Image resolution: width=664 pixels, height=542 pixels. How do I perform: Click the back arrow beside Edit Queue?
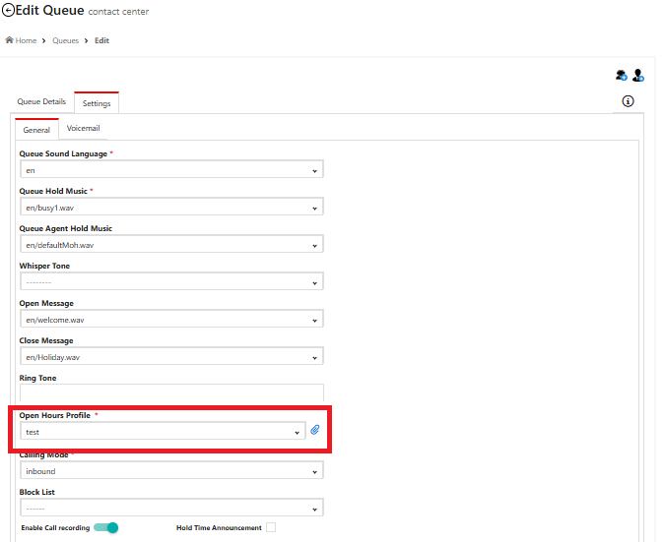click(8, 10)
